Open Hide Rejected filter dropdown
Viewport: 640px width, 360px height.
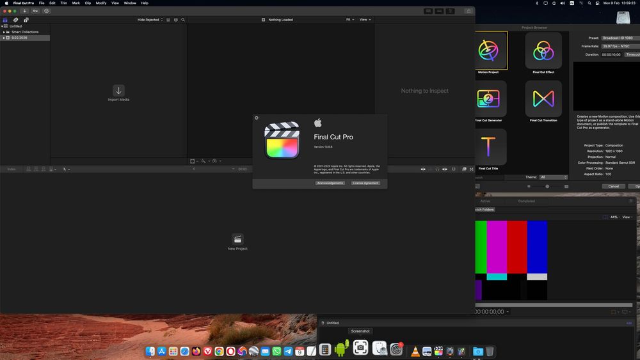150,20
